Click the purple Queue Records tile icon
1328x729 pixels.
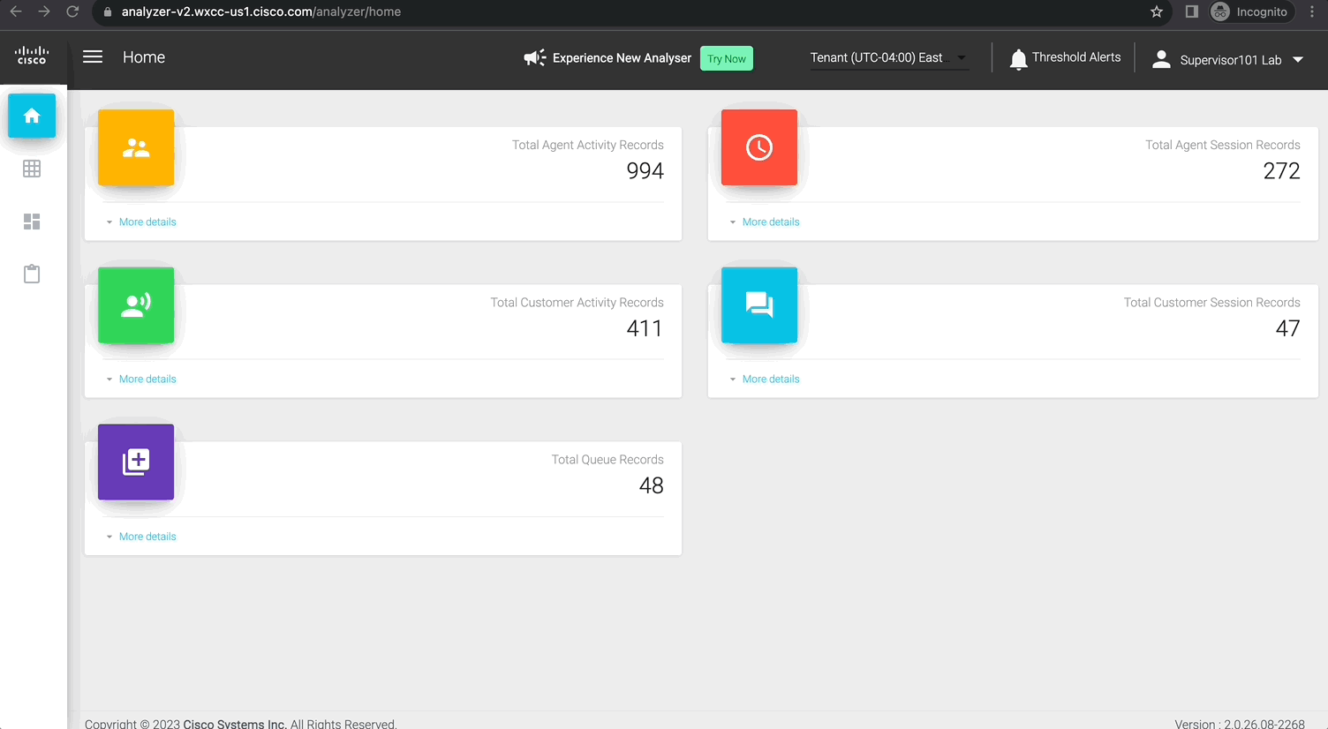[x=136, y=462]
